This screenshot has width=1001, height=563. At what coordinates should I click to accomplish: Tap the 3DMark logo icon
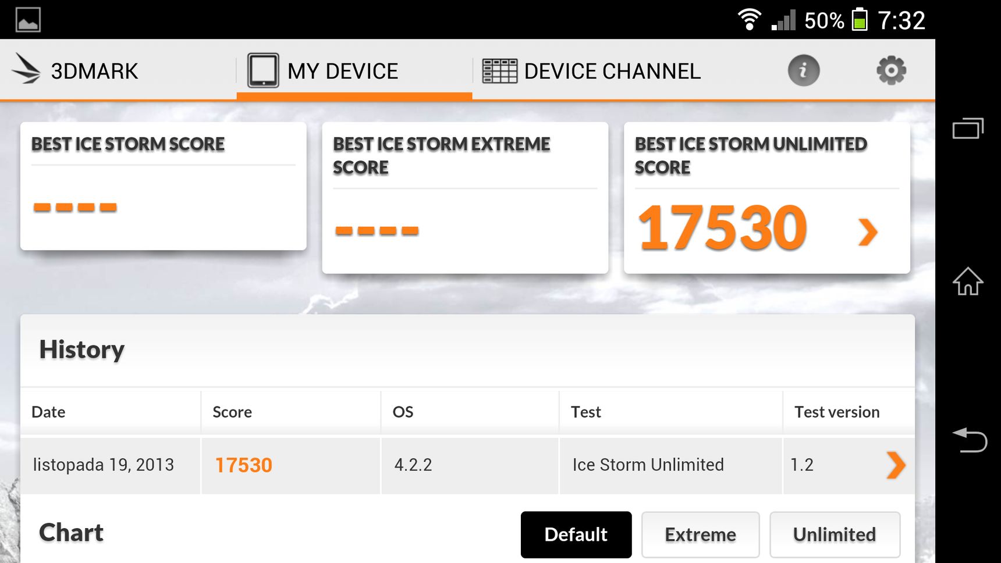(x=26, y=69)
